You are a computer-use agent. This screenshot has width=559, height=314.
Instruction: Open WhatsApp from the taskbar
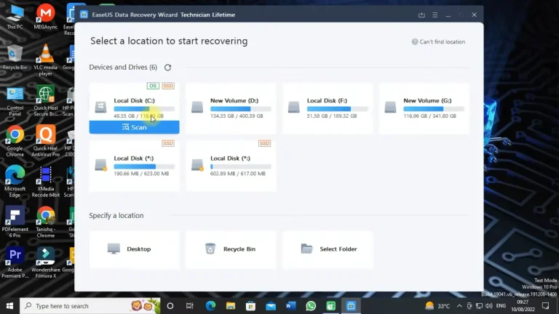[311, 306]
